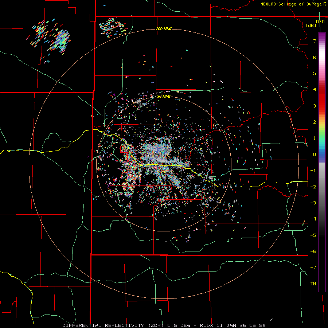Viewport: 328px width, 328px height.
Task: Click the color bar's "-4" label
Action: click(x=313, y=219)
